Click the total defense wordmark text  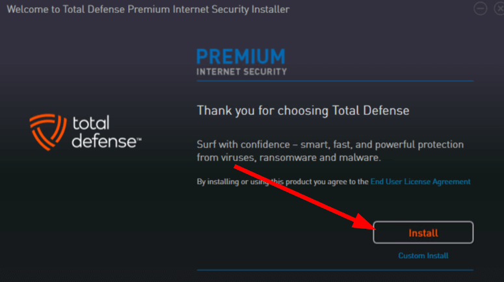click(106, 132)
